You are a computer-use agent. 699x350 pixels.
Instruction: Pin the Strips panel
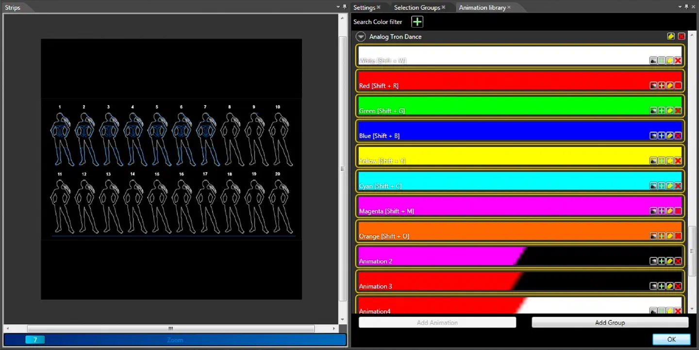(x=345, y=7)
